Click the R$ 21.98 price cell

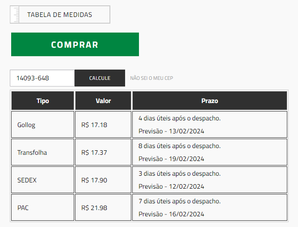[x=103, y=207]
